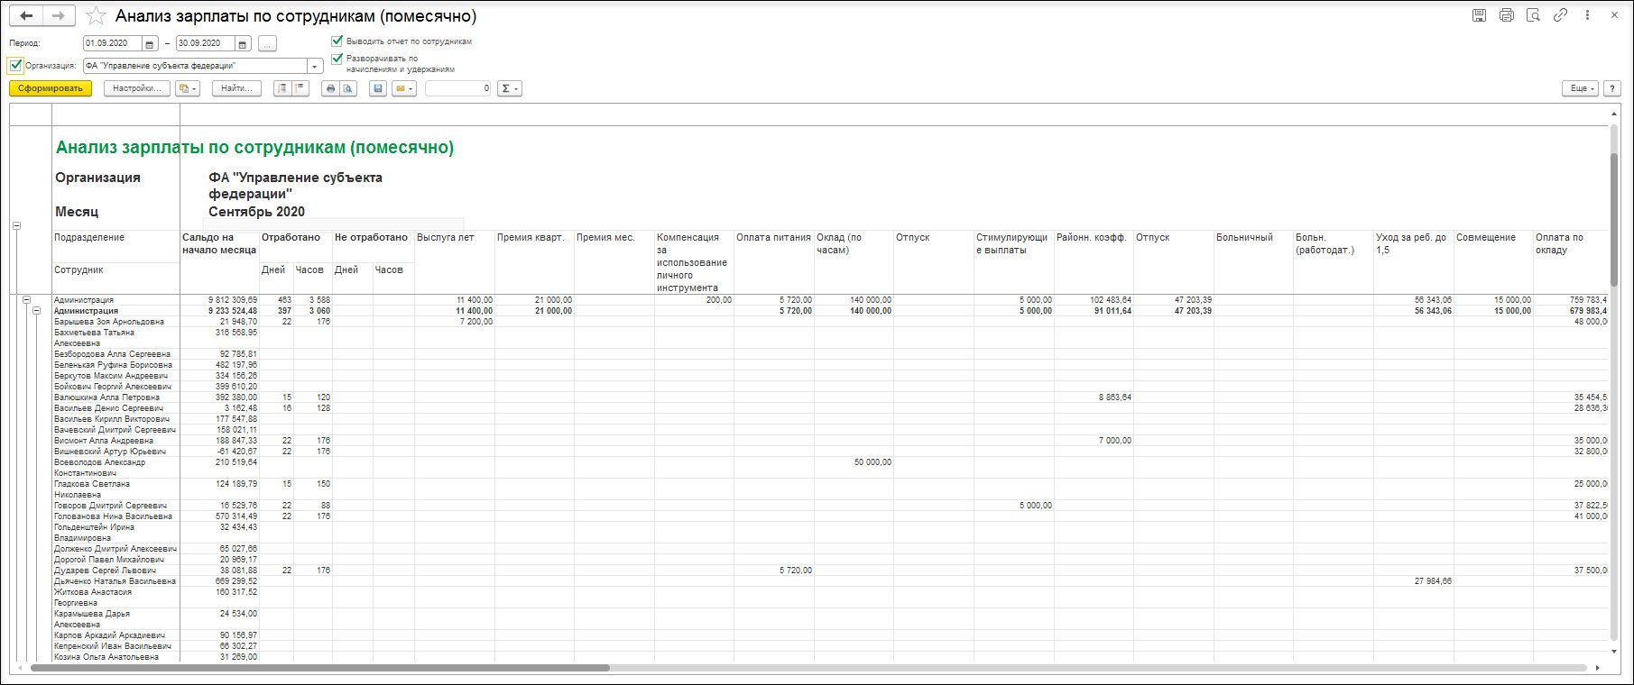Image resolution: width=1634 pixels, height=685 pixels.
Task: Open calendar for start date 01.09.2020
Action: [x=151, y=43]
